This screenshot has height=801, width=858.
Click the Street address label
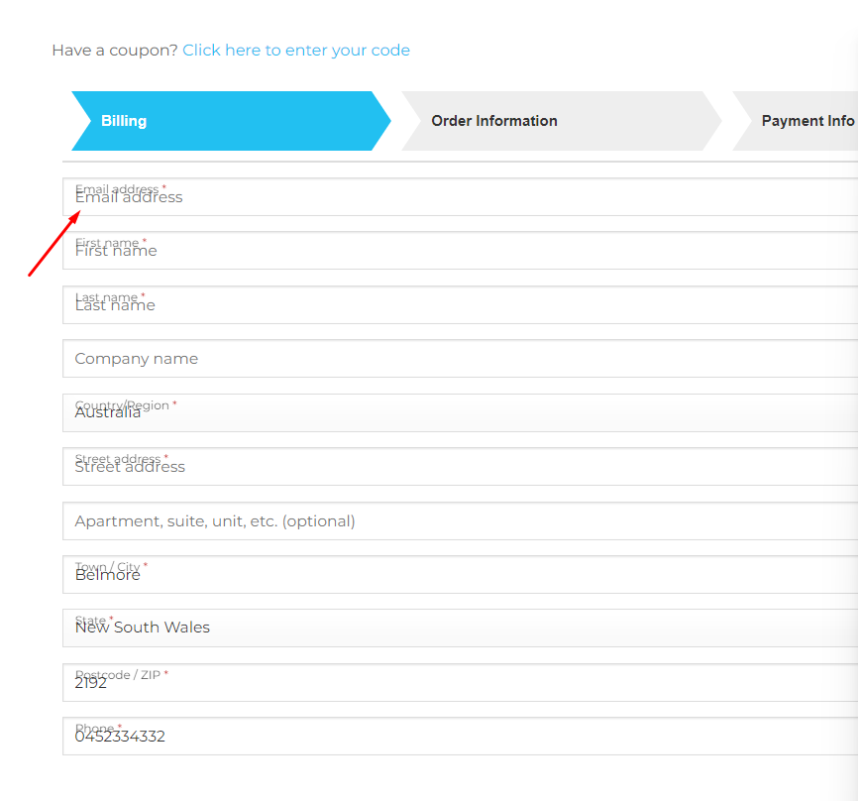tap(122, 458)
